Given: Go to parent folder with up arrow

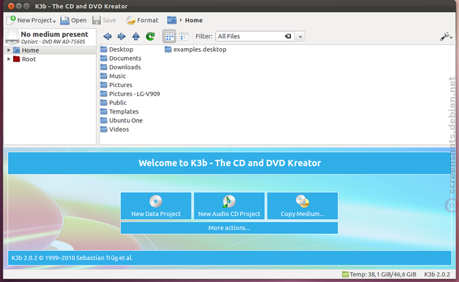Looking at the screenshot, I should pyautogui.click(x=136, y=36).
